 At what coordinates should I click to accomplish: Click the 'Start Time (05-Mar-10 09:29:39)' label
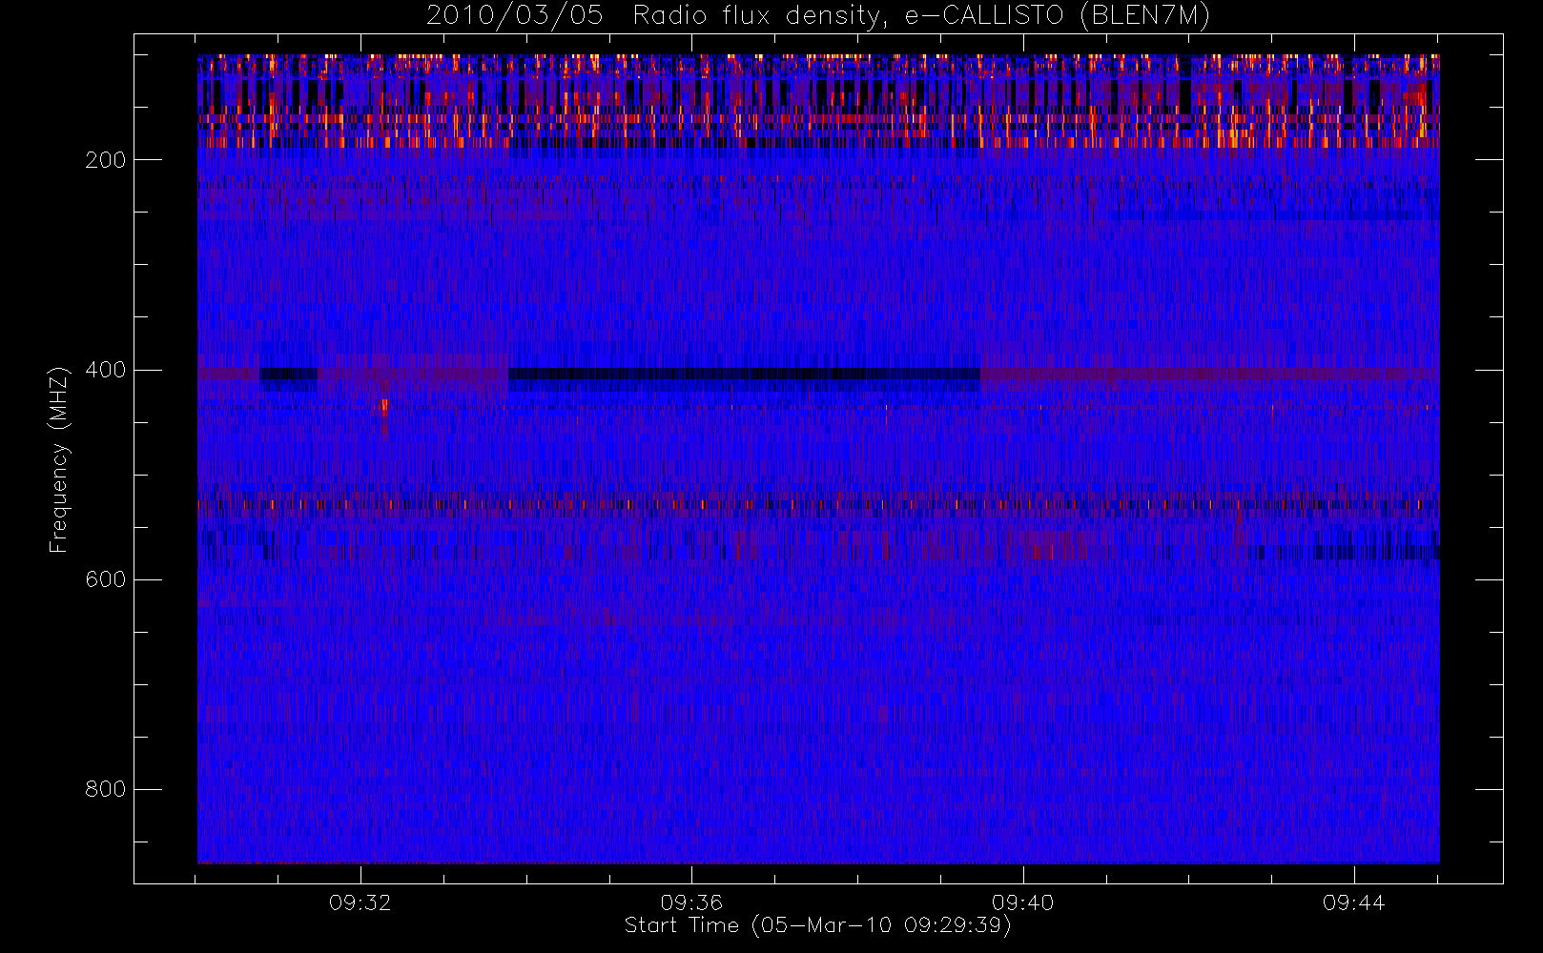pyautogui.click(x=817, y=925)
